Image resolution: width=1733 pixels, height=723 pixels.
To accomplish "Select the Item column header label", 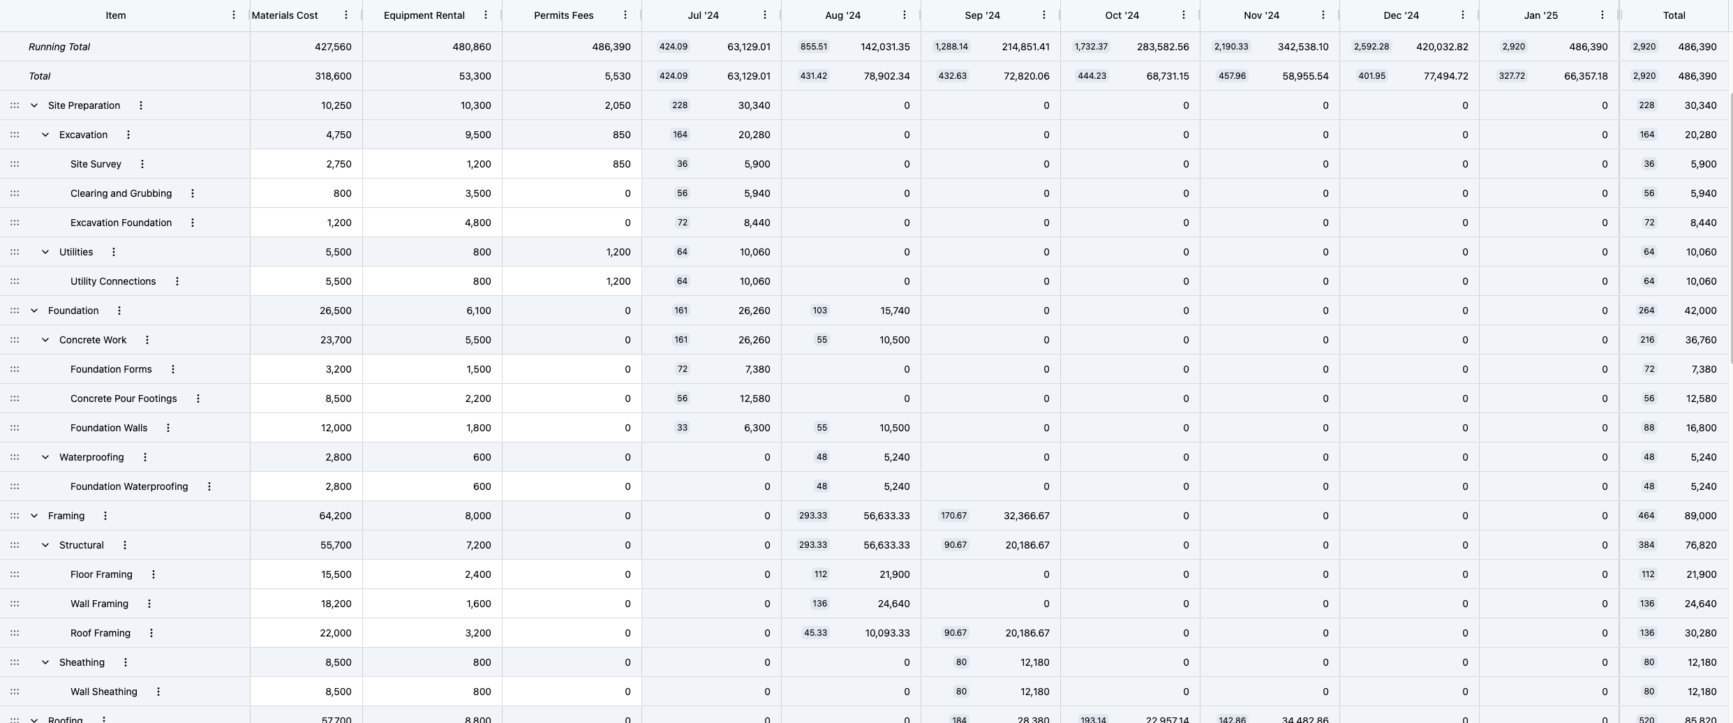I will pos(116,15).
